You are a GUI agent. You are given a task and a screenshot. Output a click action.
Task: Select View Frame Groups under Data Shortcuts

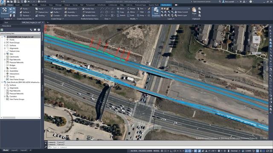[x=17, y=99]
